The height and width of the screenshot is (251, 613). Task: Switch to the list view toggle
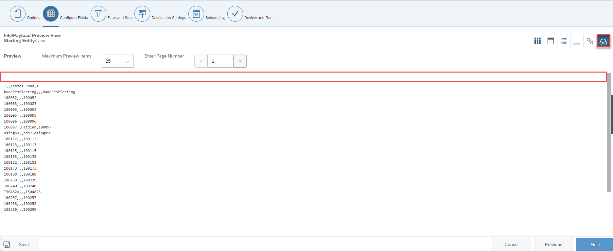pos(564,41)
